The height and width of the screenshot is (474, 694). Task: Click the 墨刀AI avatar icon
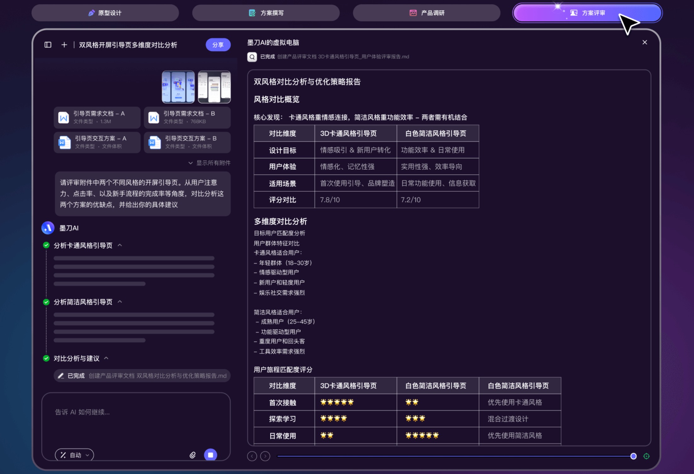(x=48, y=228)
